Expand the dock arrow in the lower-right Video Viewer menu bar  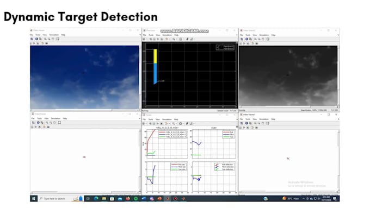coord(338,119)
